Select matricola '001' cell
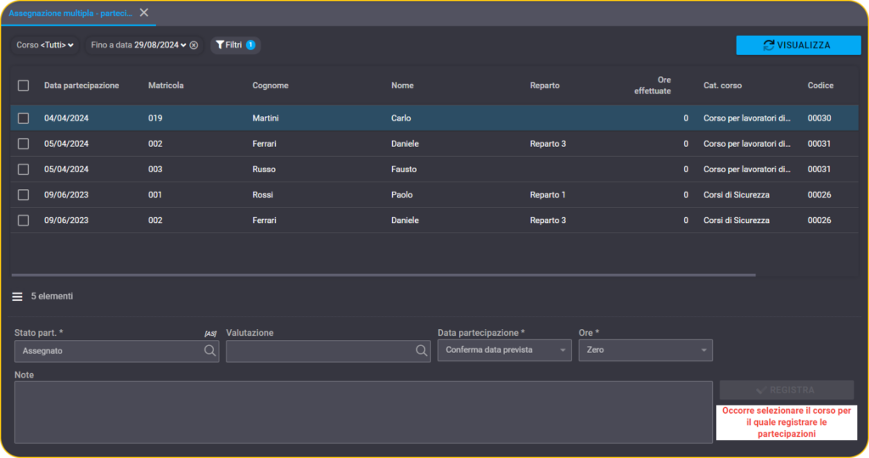Screen dimensions: 869x458 (x=155, y=194)
